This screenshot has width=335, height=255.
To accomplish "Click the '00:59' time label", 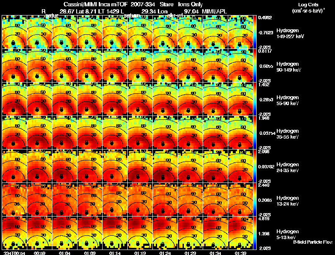I will point(39,253).
